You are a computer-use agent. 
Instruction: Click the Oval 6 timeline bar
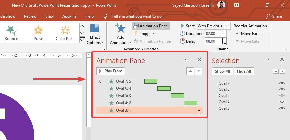coord(164,88)
